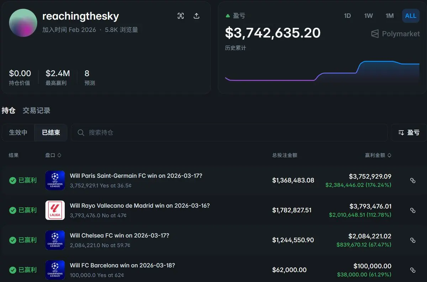This screenshot has height=282, width=427.
Task: Click the green up triangle beside 盈亏
Action: coord(228,16)
